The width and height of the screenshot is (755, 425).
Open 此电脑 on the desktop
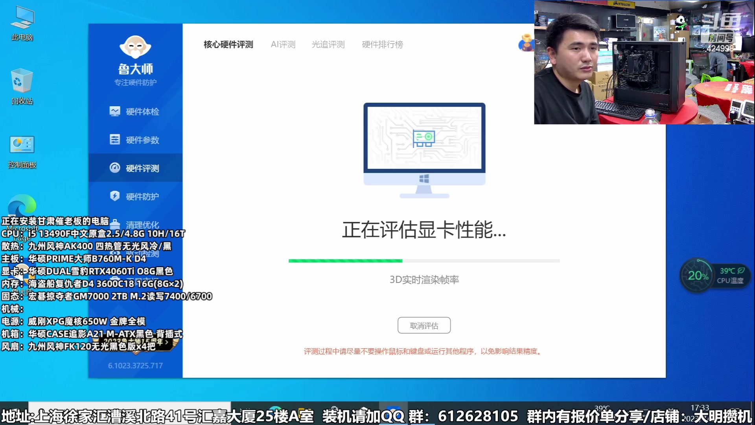pos(22,20)
